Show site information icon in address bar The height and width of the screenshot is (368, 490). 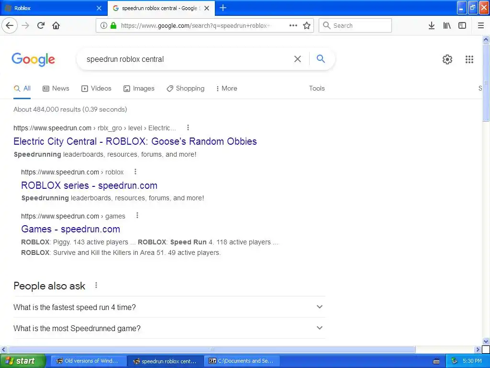[x=103, y=25]
